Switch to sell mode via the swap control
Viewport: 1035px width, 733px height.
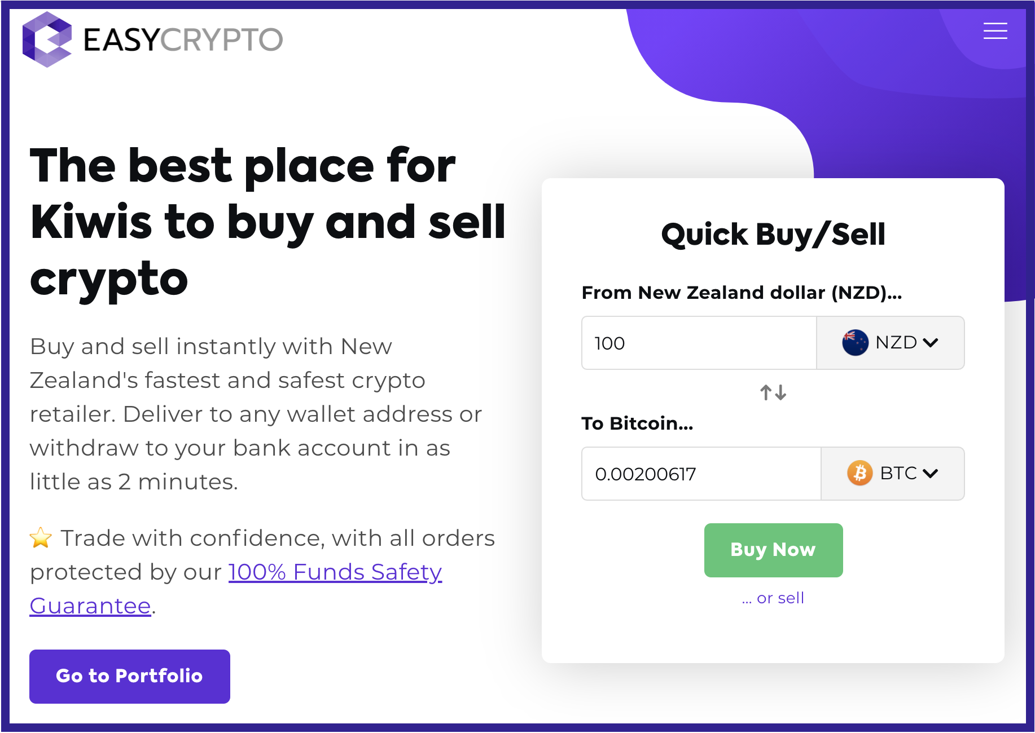[773, 392]
